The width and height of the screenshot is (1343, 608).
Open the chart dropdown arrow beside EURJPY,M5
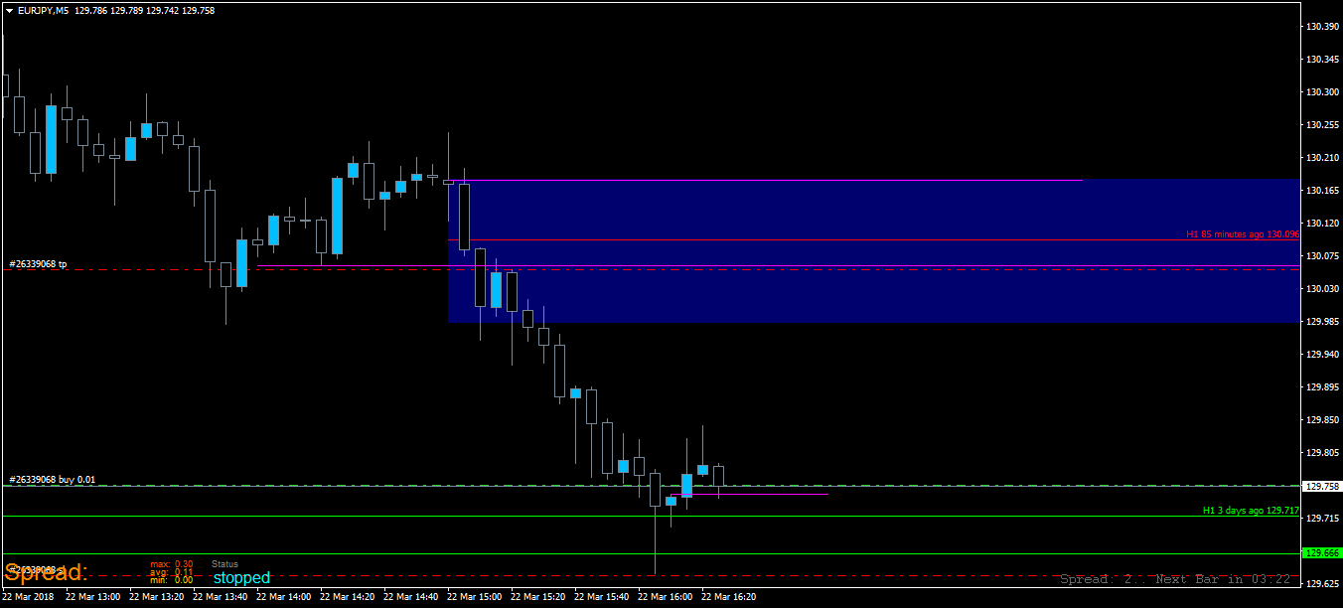pos(10,10)
